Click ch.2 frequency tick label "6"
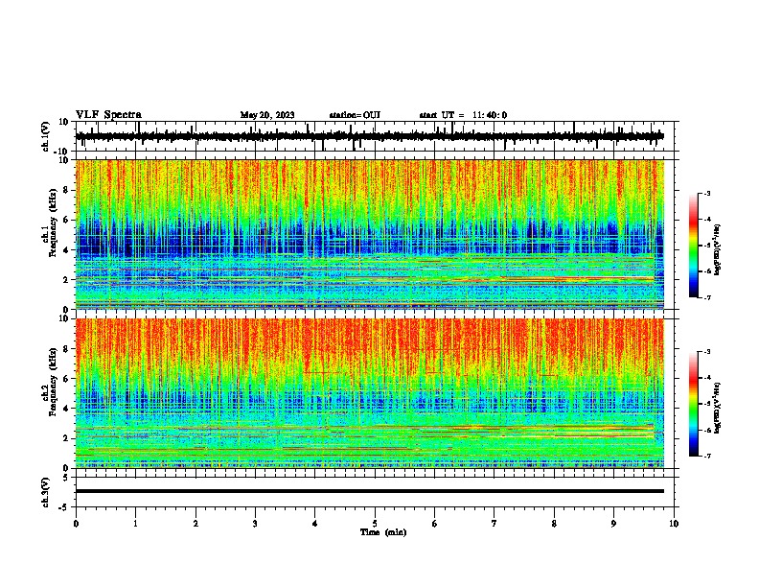Image resolution: width=759 pixels, height=587 pixels. tap(66, 379)
